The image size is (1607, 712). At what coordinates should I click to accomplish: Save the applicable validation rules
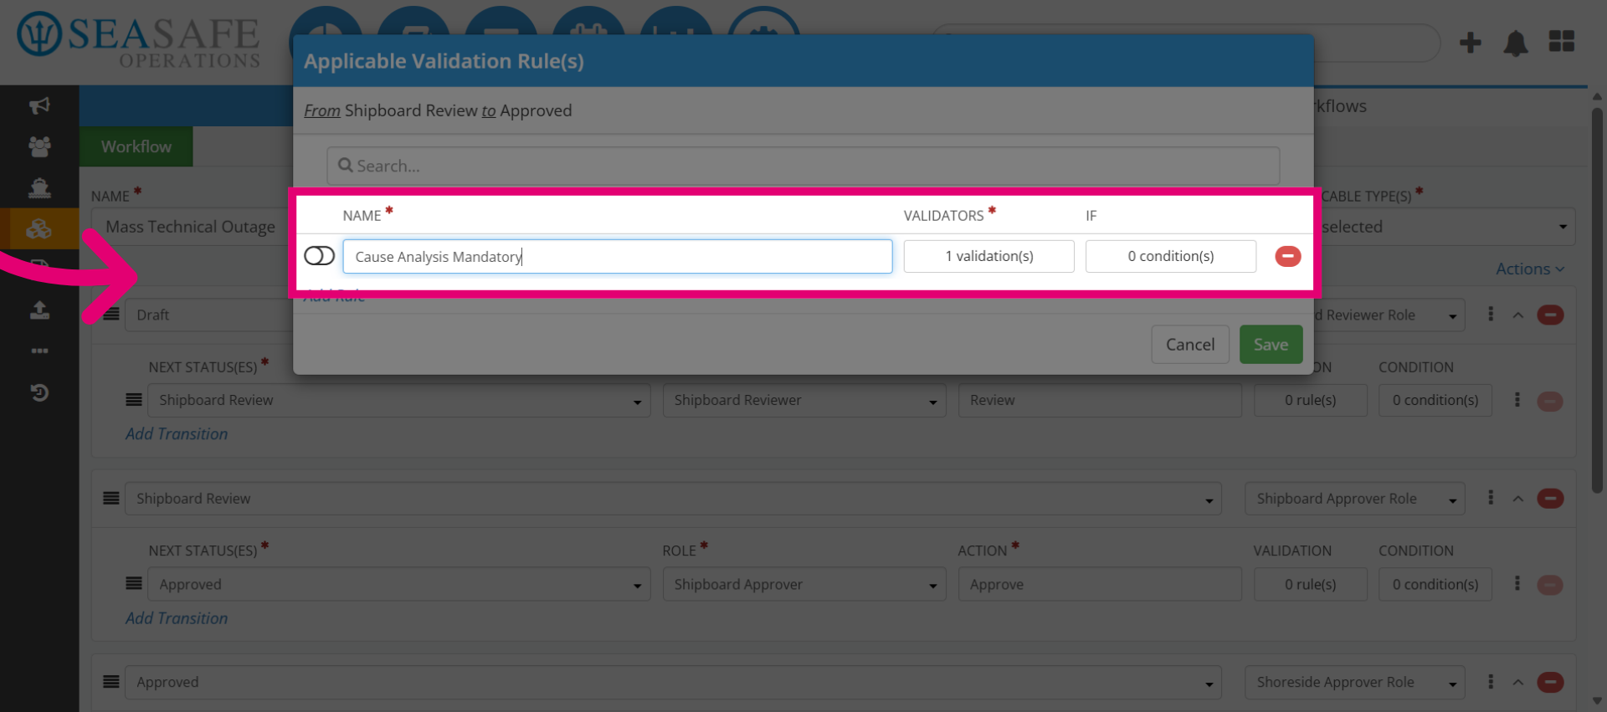pyautogui.click(x=1271, y=345)
